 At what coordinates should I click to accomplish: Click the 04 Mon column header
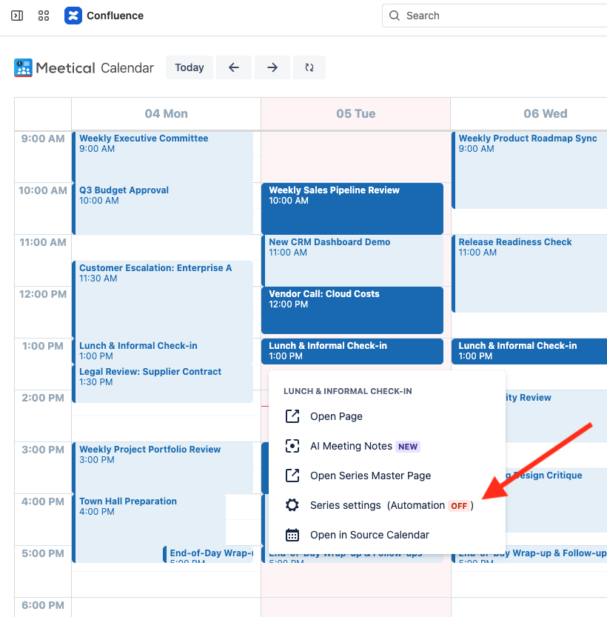(167, 114)
